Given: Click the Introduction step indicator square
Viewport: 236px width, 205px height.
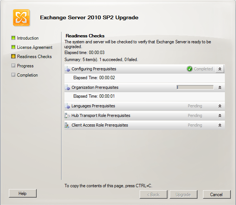Looking at the screenshot, I should click(13, 38).
